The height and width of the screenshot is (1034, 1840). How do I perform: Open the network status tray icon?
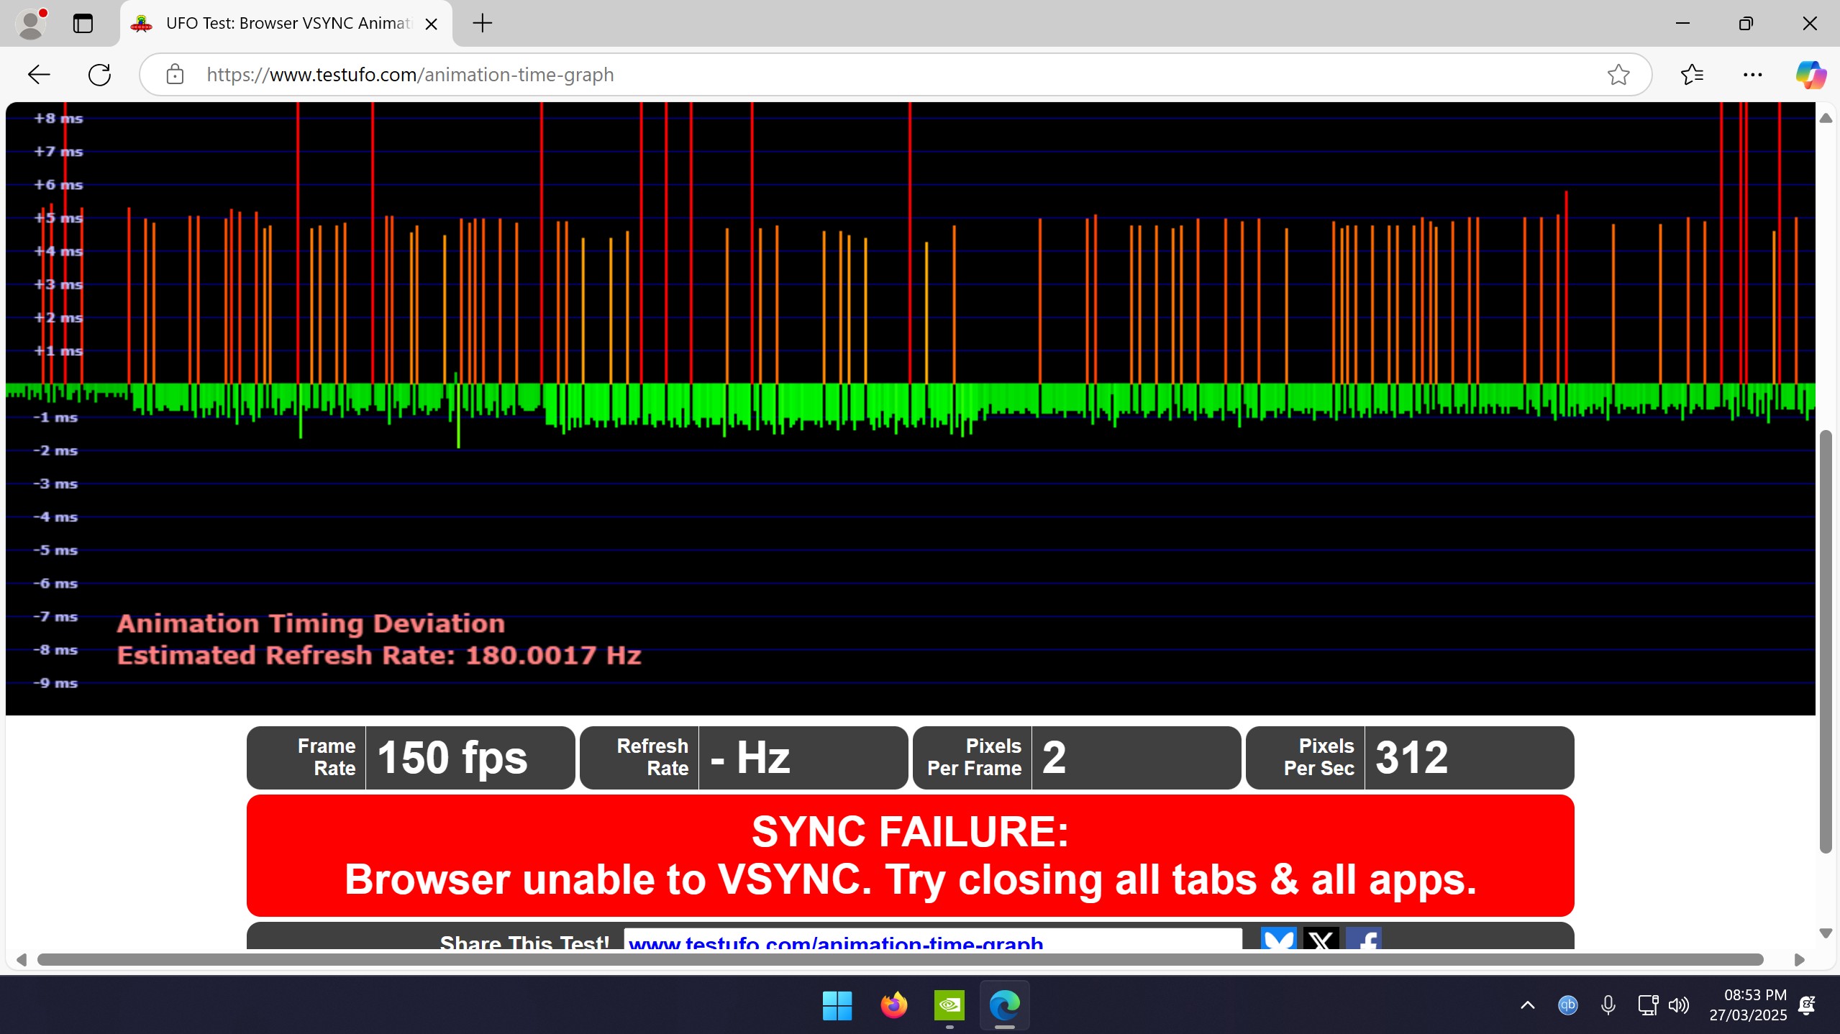1647,1005
